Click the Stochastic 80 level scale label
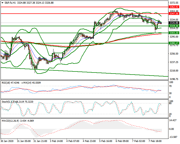The width and height of the screenshot is (180, 144). point(170,103)
